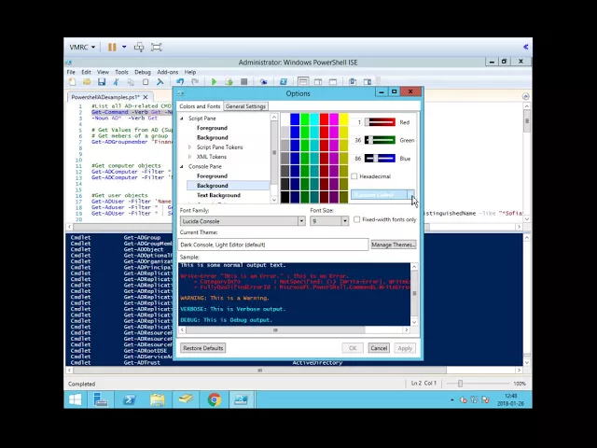Click the Current Theme text field
The height and width of the screenshot is (448, 597).
[x=273, y=245]
